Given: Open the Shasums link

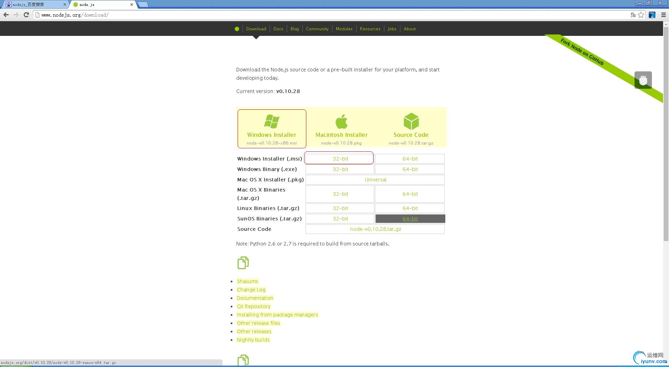Looking at the screenshot, I should click(247, 281).
